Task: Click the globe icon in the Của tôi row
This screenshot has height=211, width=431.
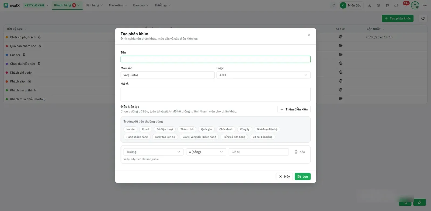Action: [341, 55]
